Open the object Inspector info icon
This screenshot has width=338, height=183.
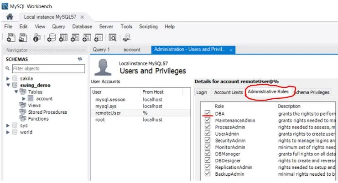click(x=36, y=38)
